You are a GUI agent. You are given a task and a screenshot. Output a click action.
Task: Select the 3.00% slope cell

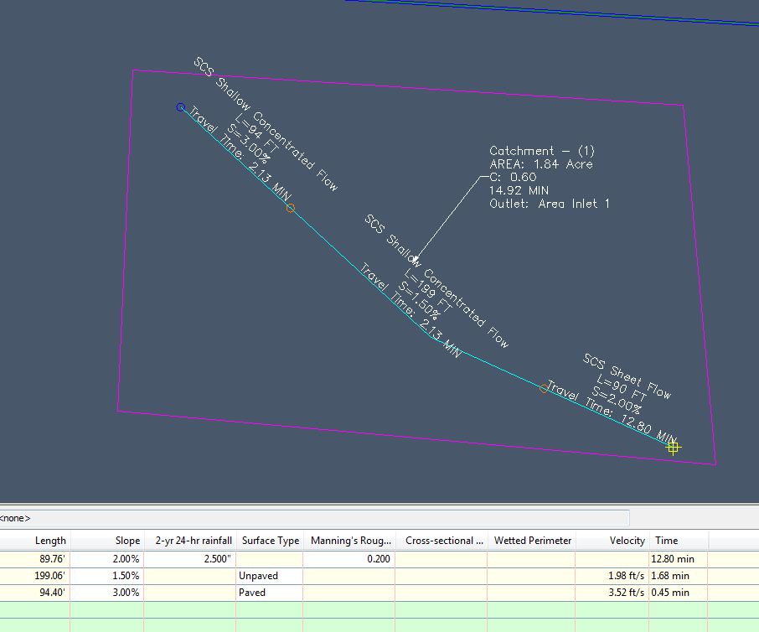[x=107, y=593]
